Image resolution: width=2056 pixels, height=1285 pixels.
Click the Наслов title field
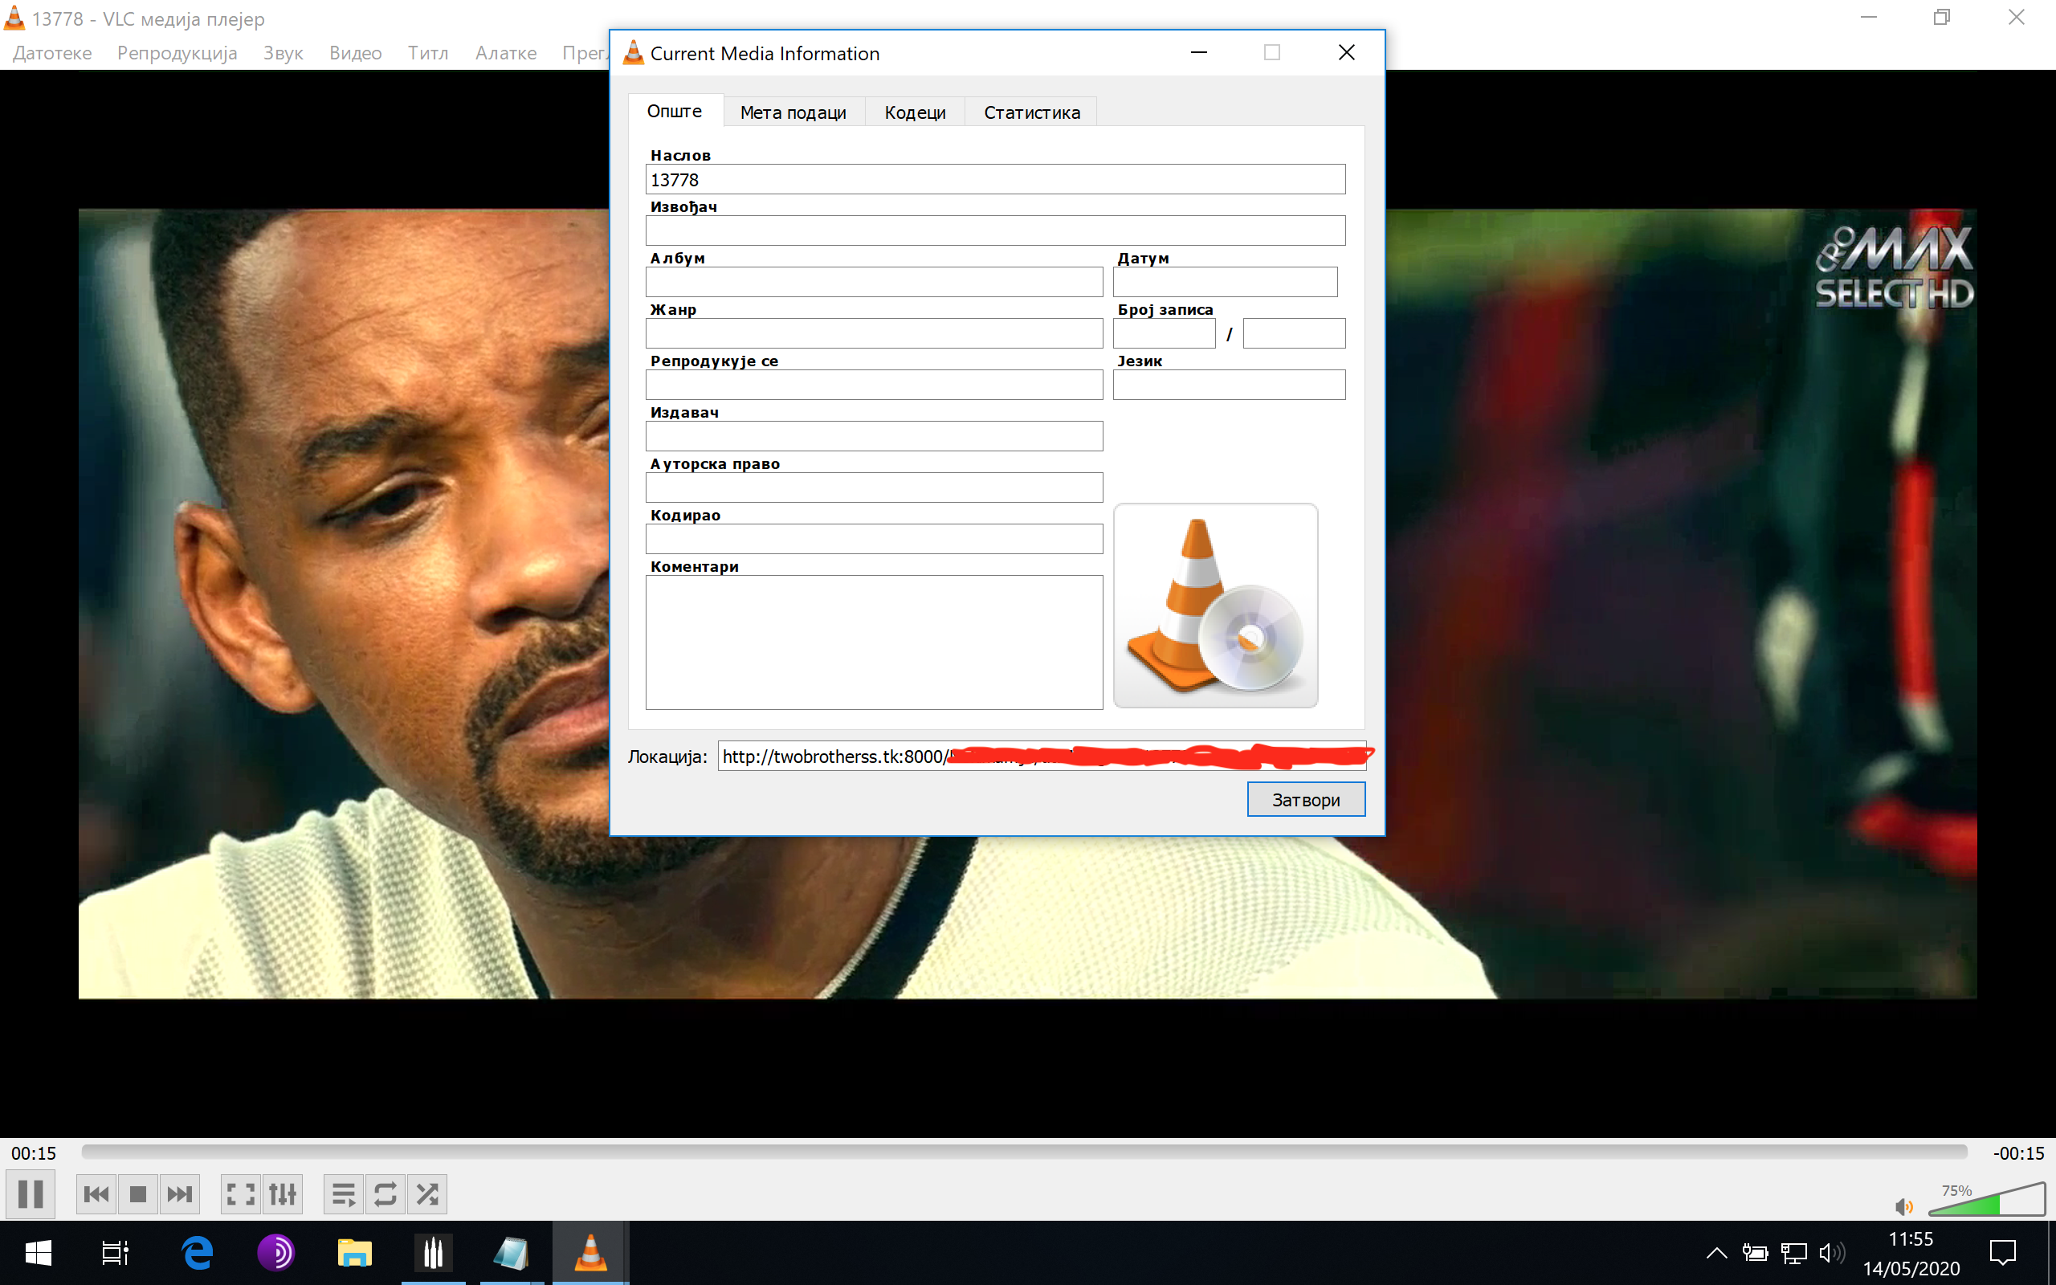point(994,179)
